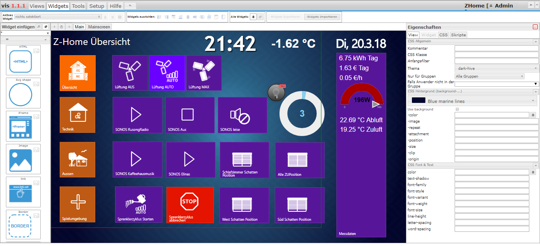Switch to the Skripte properties tab
This screenshot has height=246, width=540.
pos(459,35)
